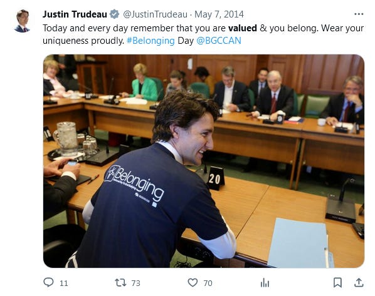Enlarge the committee room photo

coord(204,161)
